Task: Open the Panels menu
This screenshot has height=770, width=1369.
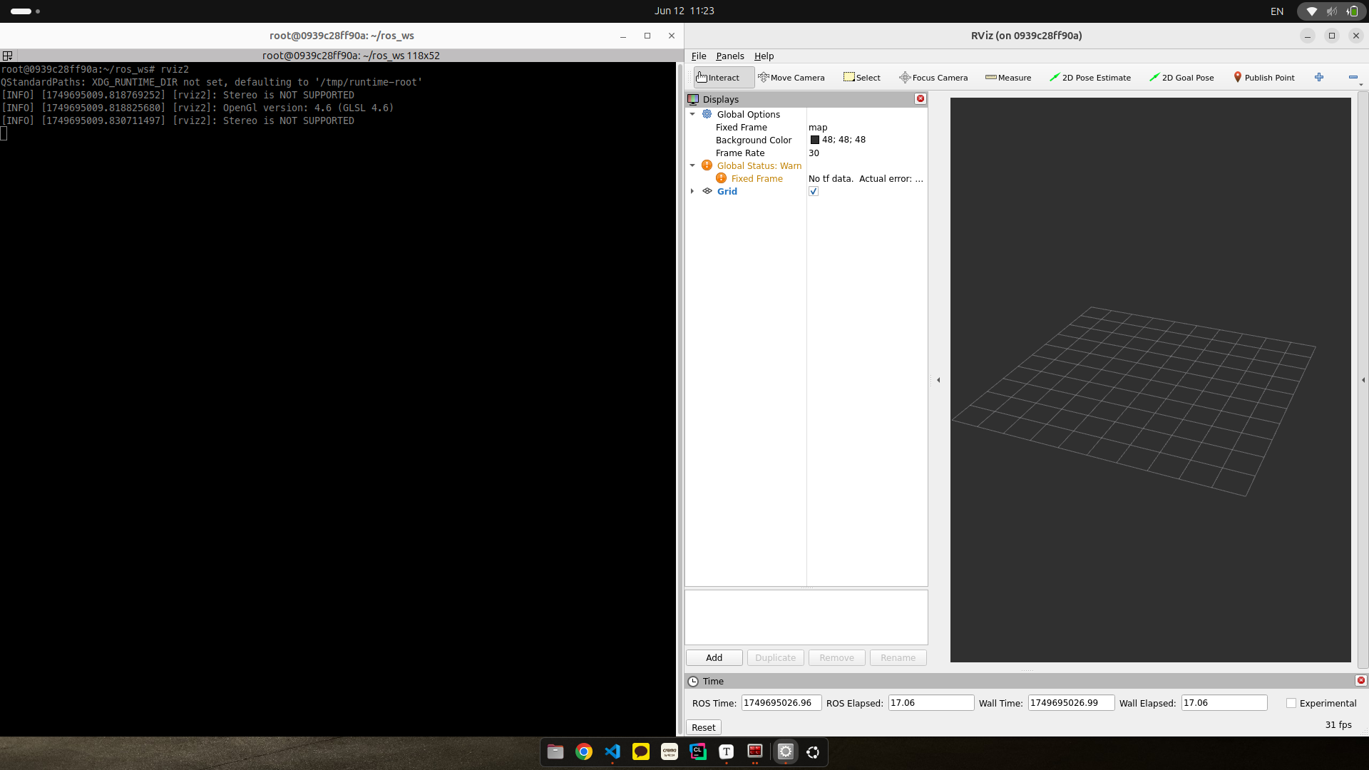Action: [729, 56]
